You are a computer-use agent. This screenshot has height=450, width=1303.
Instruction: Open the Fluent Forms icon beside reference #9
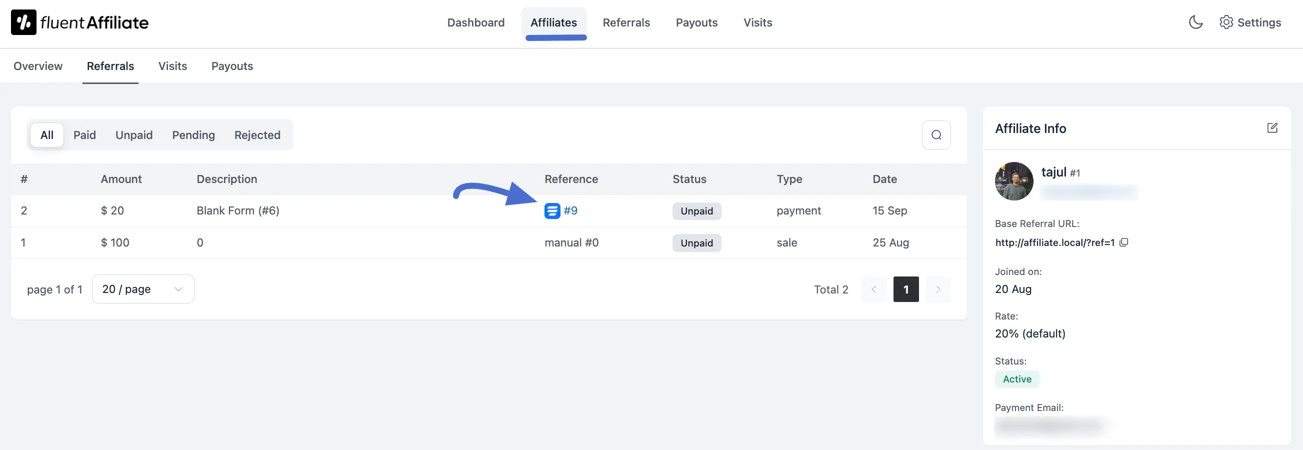point(552,211)
